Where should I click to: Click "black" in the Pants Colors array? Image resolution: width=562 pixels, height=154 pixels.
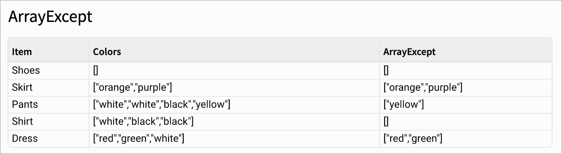(176, 104)
